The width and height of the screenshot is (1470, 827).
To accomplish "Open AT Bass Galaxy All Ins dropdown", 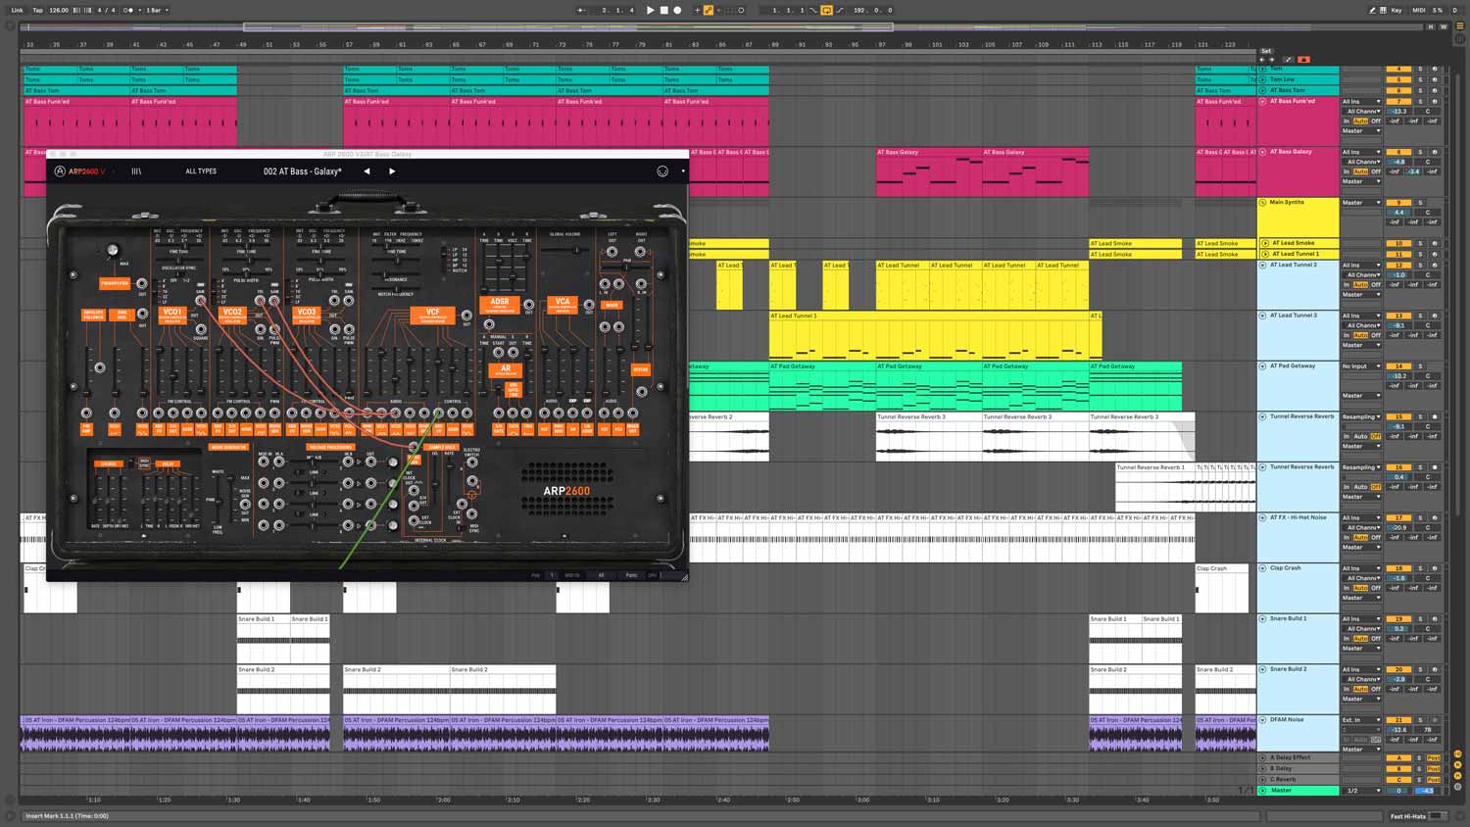I will point(1361,152).
